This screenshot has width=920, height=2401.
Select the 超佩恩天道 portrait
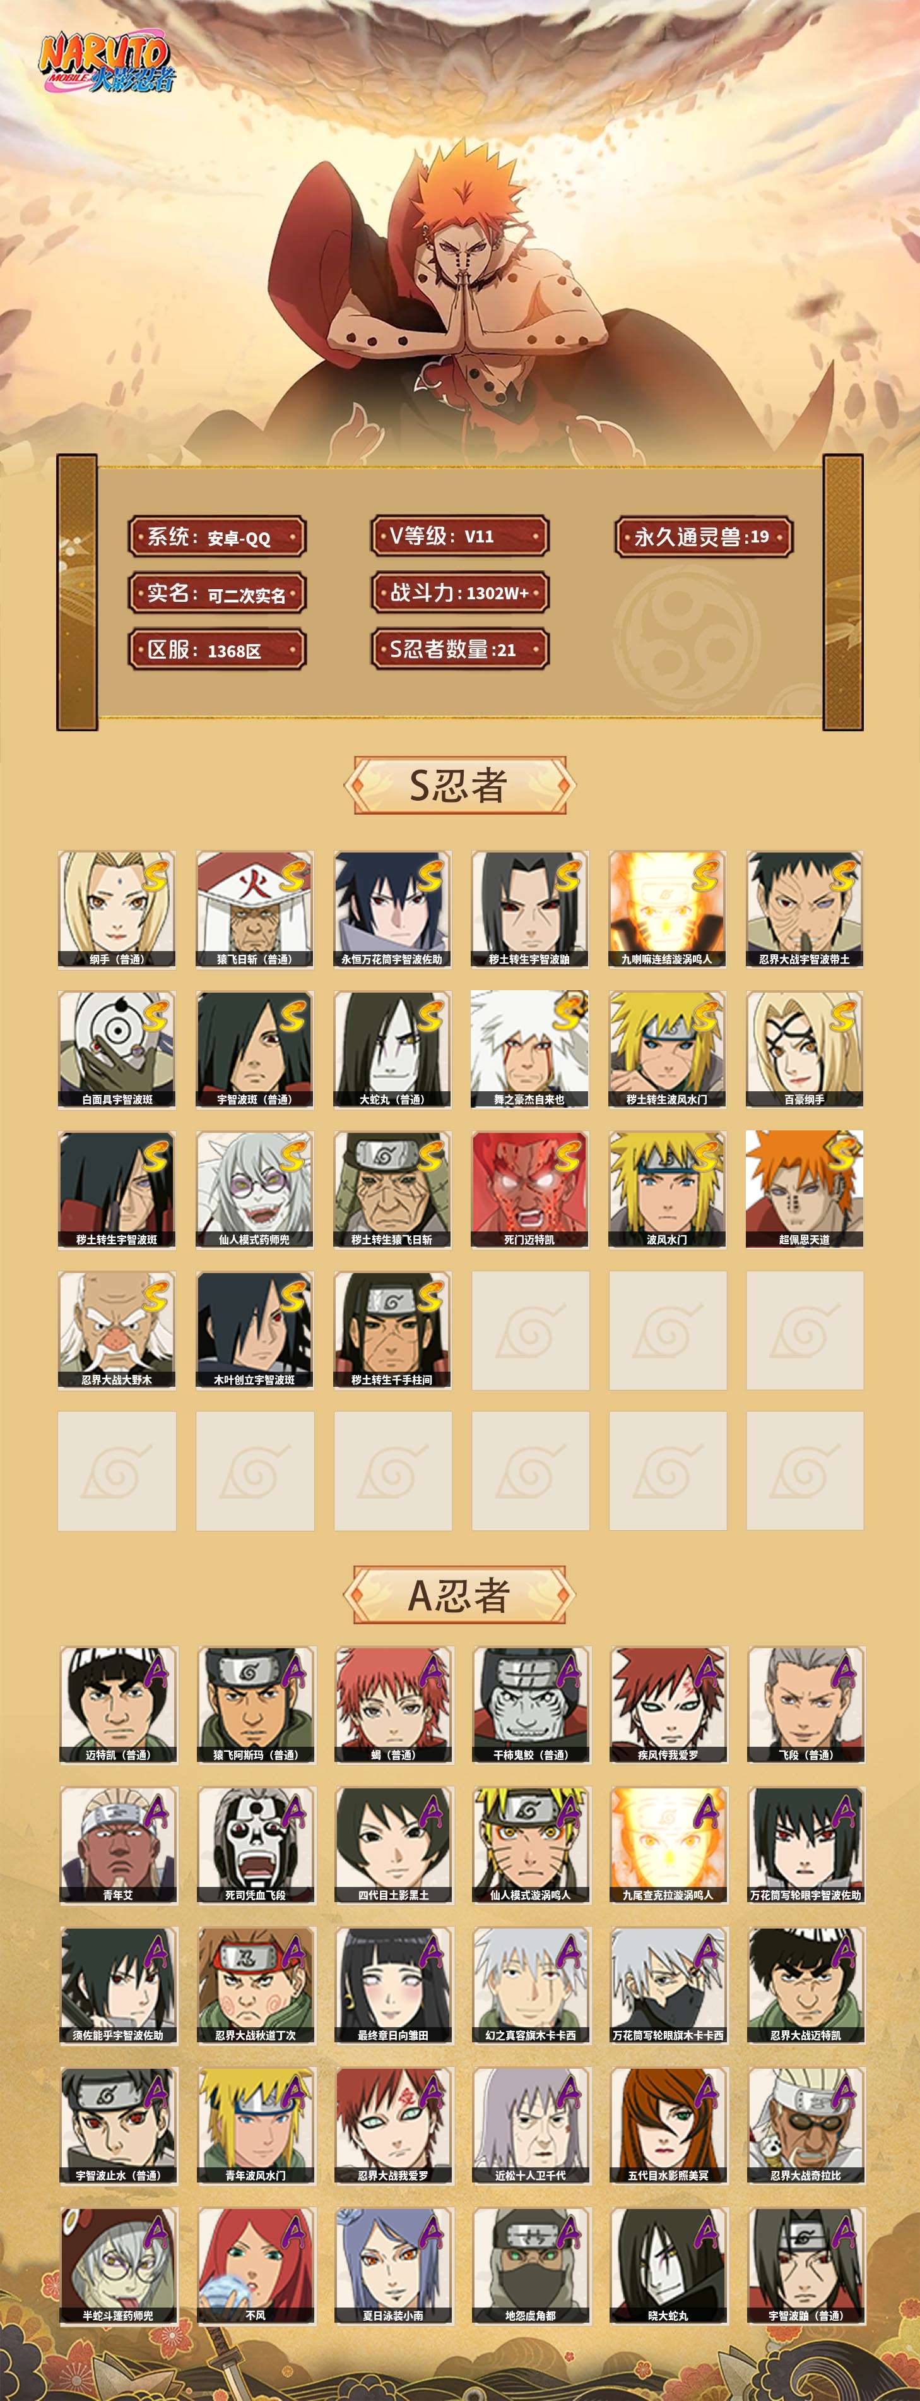(x=805, y=1189)
